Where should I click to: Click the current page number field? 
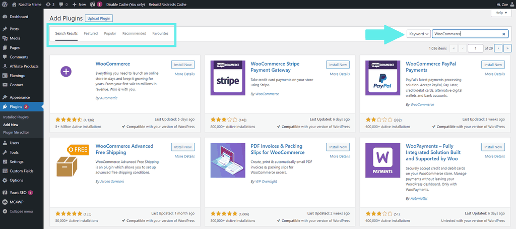click(476, 48)
